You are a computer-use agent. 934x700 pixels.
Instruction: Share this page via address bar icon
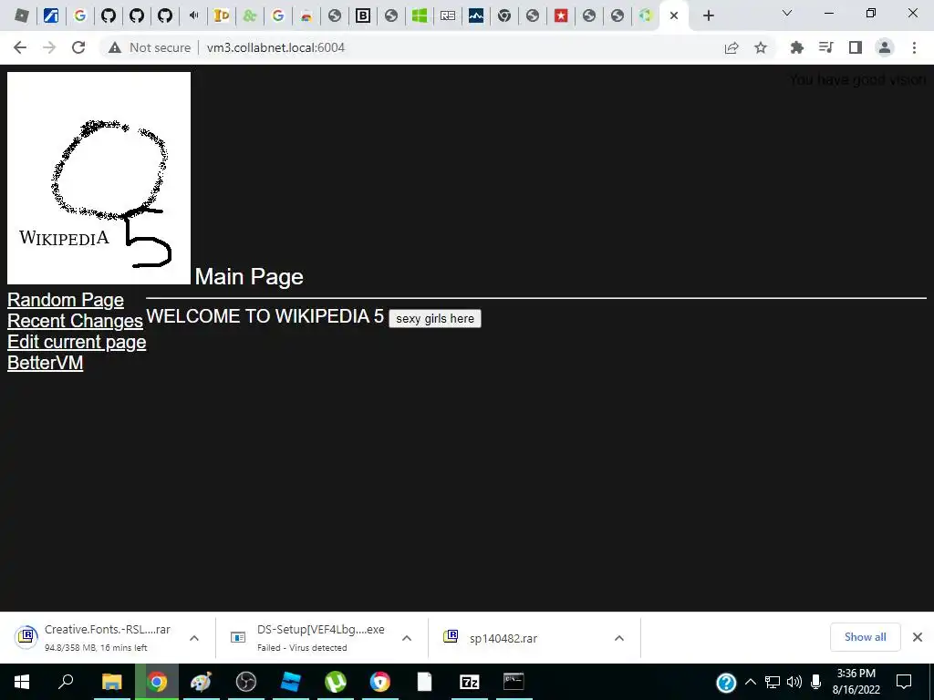[732, 47]
